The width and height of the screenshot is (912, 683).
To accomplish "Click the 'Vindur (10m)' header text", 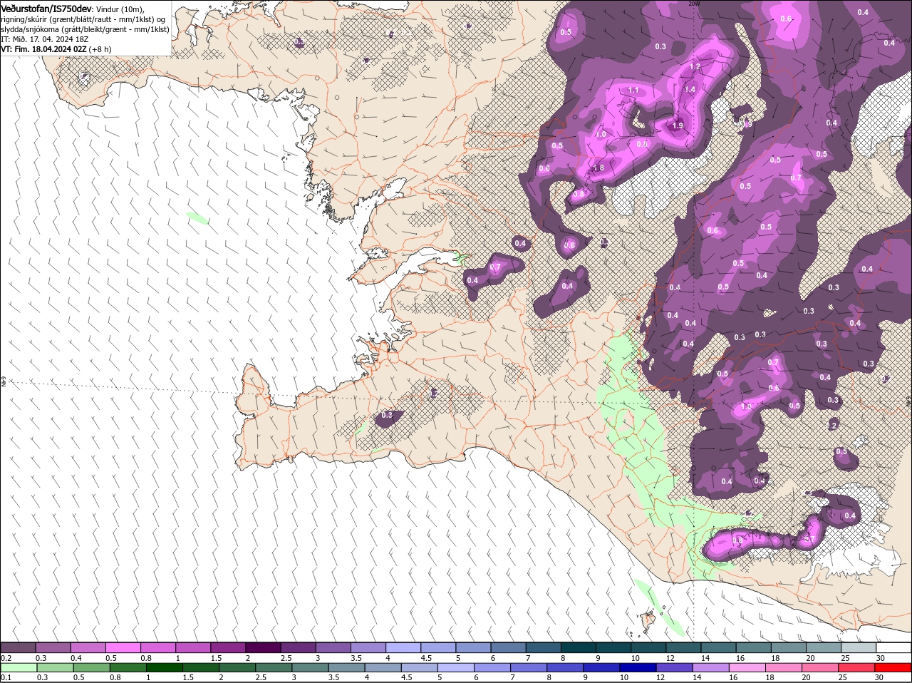I will pyautogui.click(x=120, y=9).
